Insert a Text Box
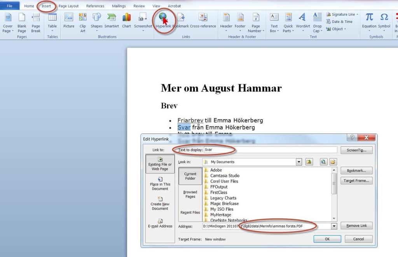 tap(274, 23)
